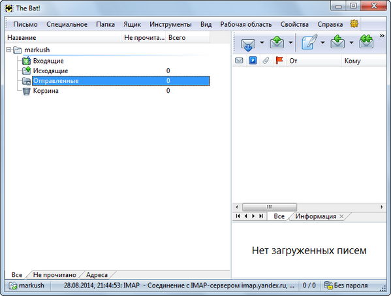Open the Ящик menu

(x=132, y=24)
